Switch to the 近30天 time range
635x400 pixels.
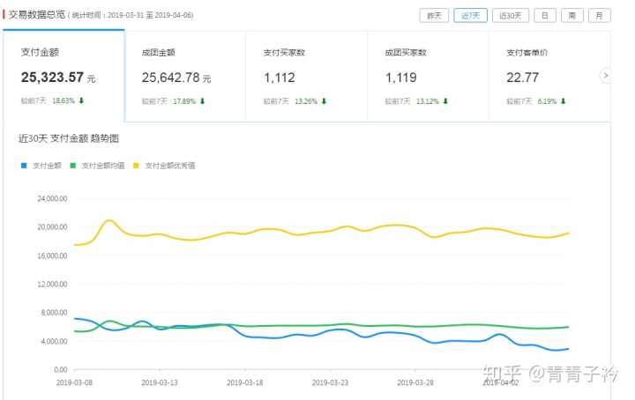click(510, 15)
